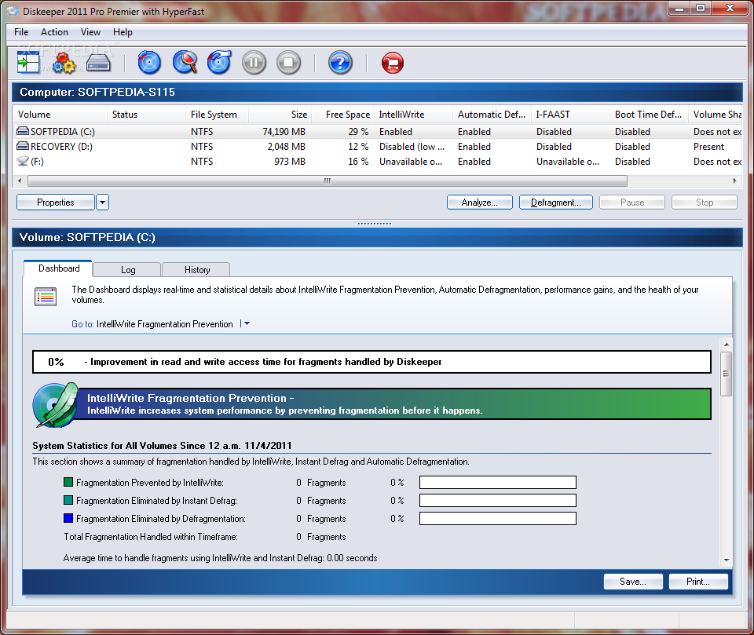Click the volume list scroll right arrow
The image size is (754, 635).
coord(735,181)
